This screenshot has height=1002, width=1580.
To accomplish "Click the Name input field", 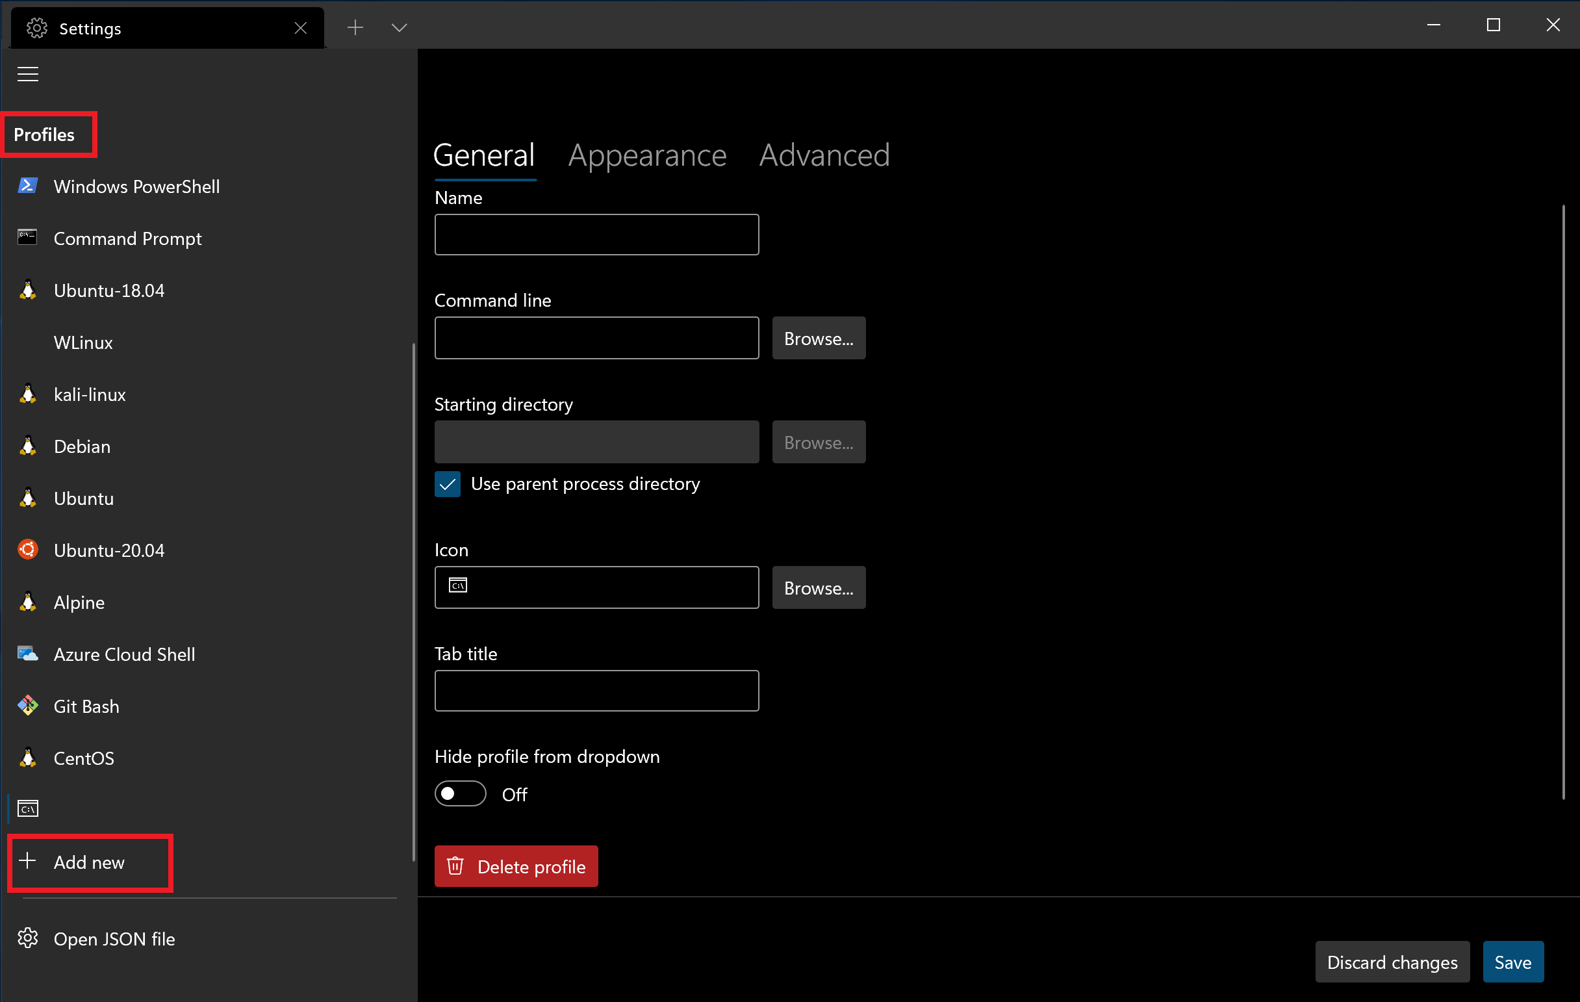I will tap(596, 234).
